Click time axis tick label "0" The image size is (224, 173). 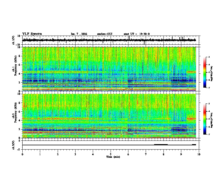22,154
